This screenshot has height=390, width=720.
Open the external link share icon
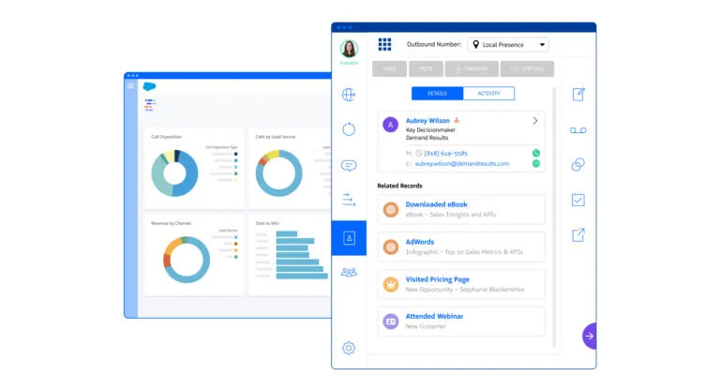[x=578, y=234]
